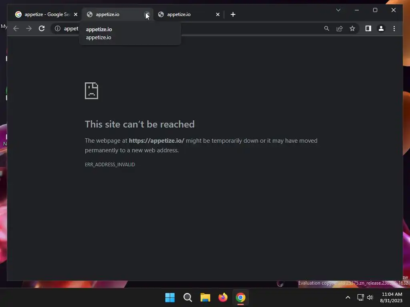
Task: Maximize the Chrome window
Action: pyautogui.click(x=375, y=10)
